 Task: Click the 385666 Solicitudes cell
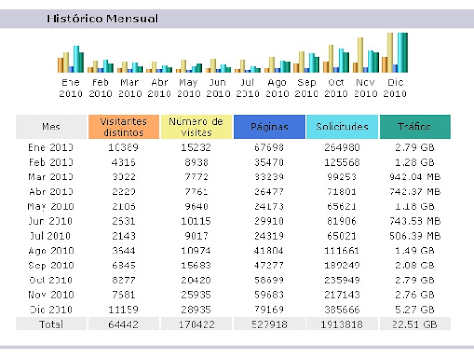(x=342, y=309)
